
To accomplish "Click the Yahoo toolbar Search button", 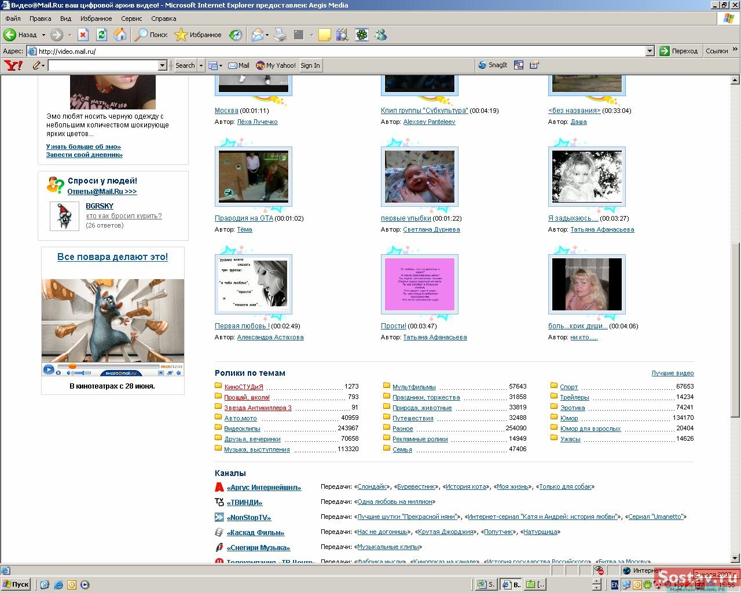I will click(185, 65).
